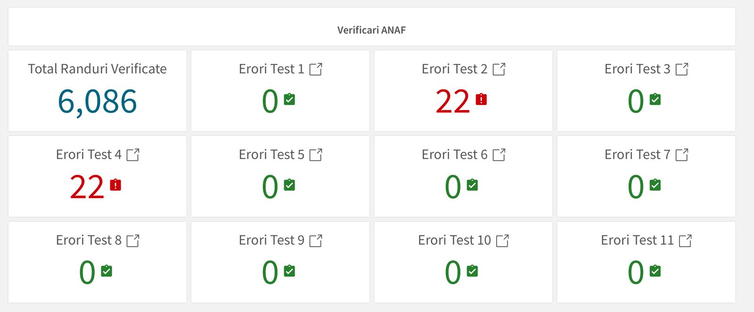Open the external link icon for Erori Test 10

point(502,241)
